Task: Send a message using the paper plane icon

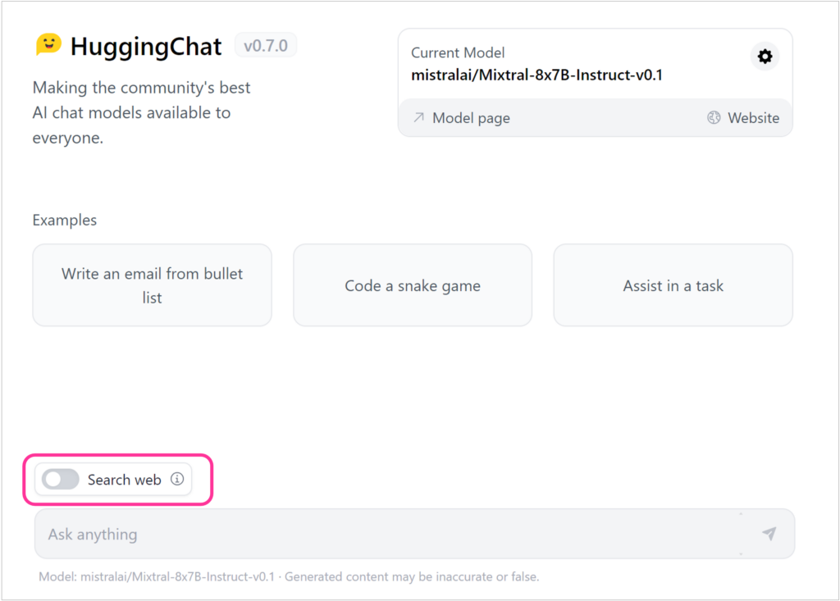Action: coord(769,533)
